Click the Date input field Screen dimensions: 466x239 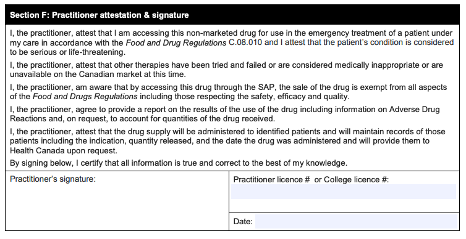(356, 222)
